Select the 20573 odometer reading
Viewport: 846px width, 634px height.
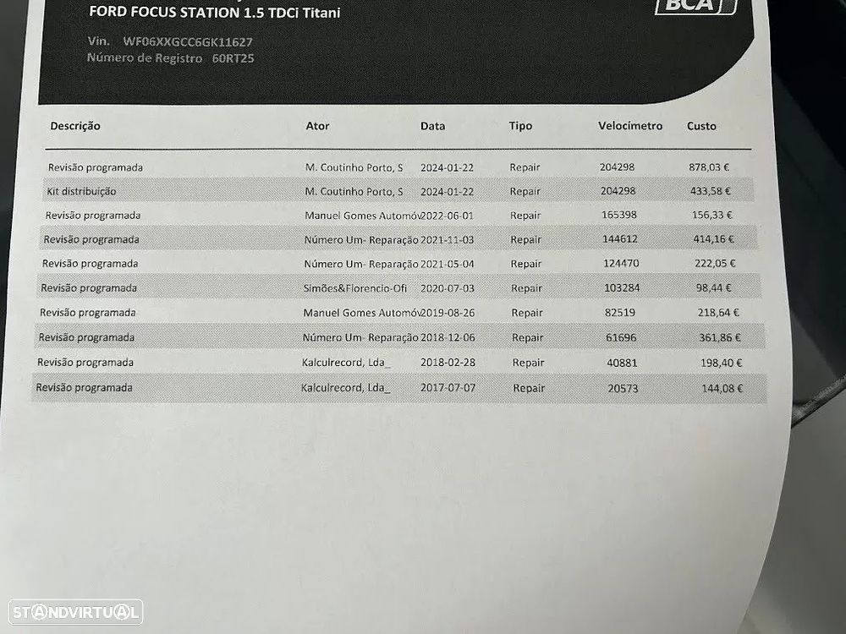click(x=622, y=389)
